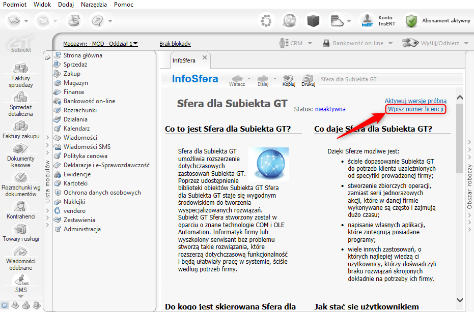The image size is (474, 312).
Task: Click the dotted circle icon in top toolbar
Action: click(x=266, y=21)
